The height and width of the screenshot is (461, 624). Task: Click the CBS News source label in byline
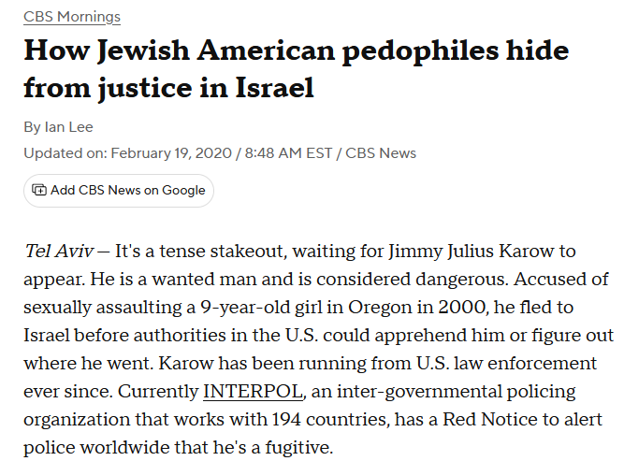coord(381,152)
